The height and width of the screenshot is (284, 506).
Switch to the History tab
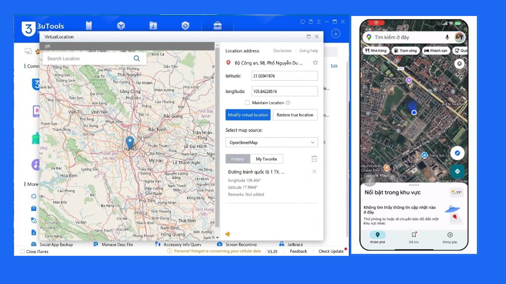pyautogui.click(x=237, y=159)
